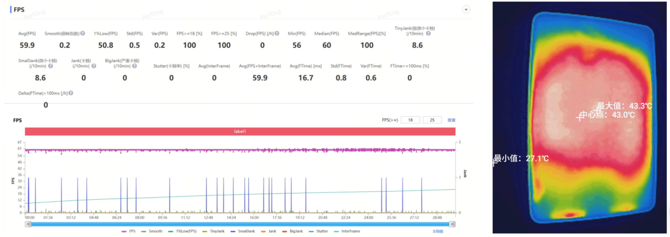Click the Median(FPS) value 60

click(326, 45)
